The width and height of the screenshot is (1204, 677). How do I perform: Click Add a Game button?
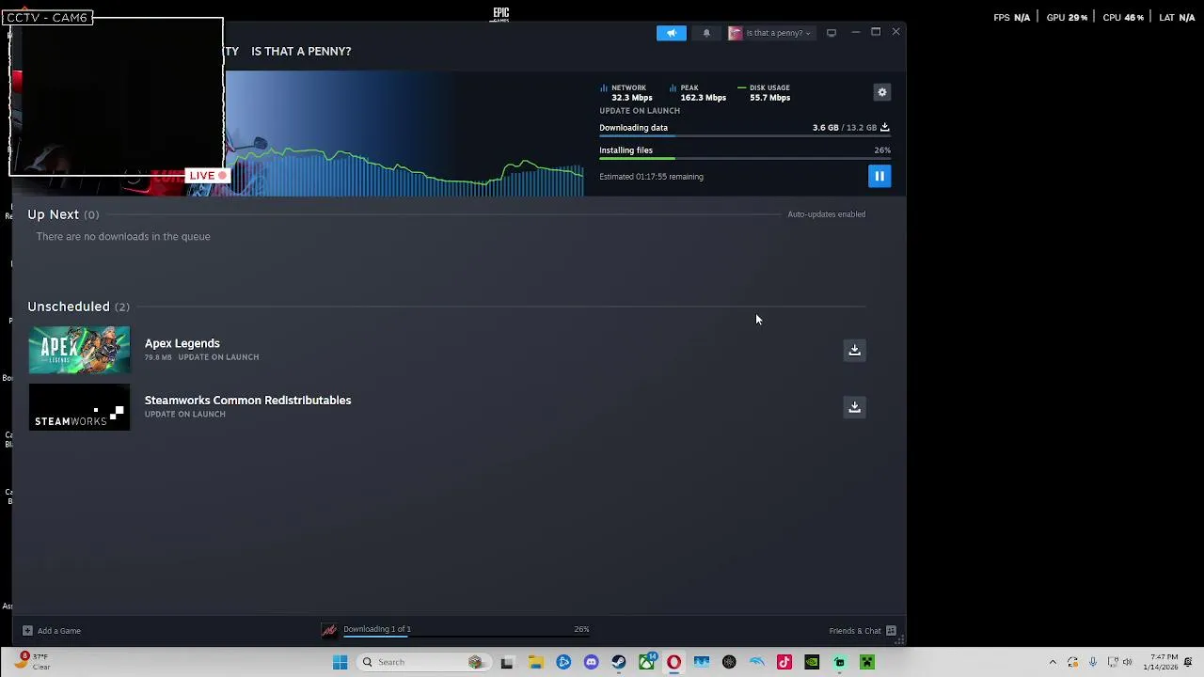coord(52,631)
